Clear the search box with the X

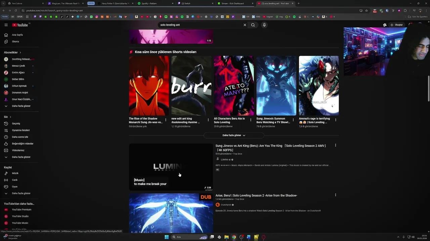(245, 25)
